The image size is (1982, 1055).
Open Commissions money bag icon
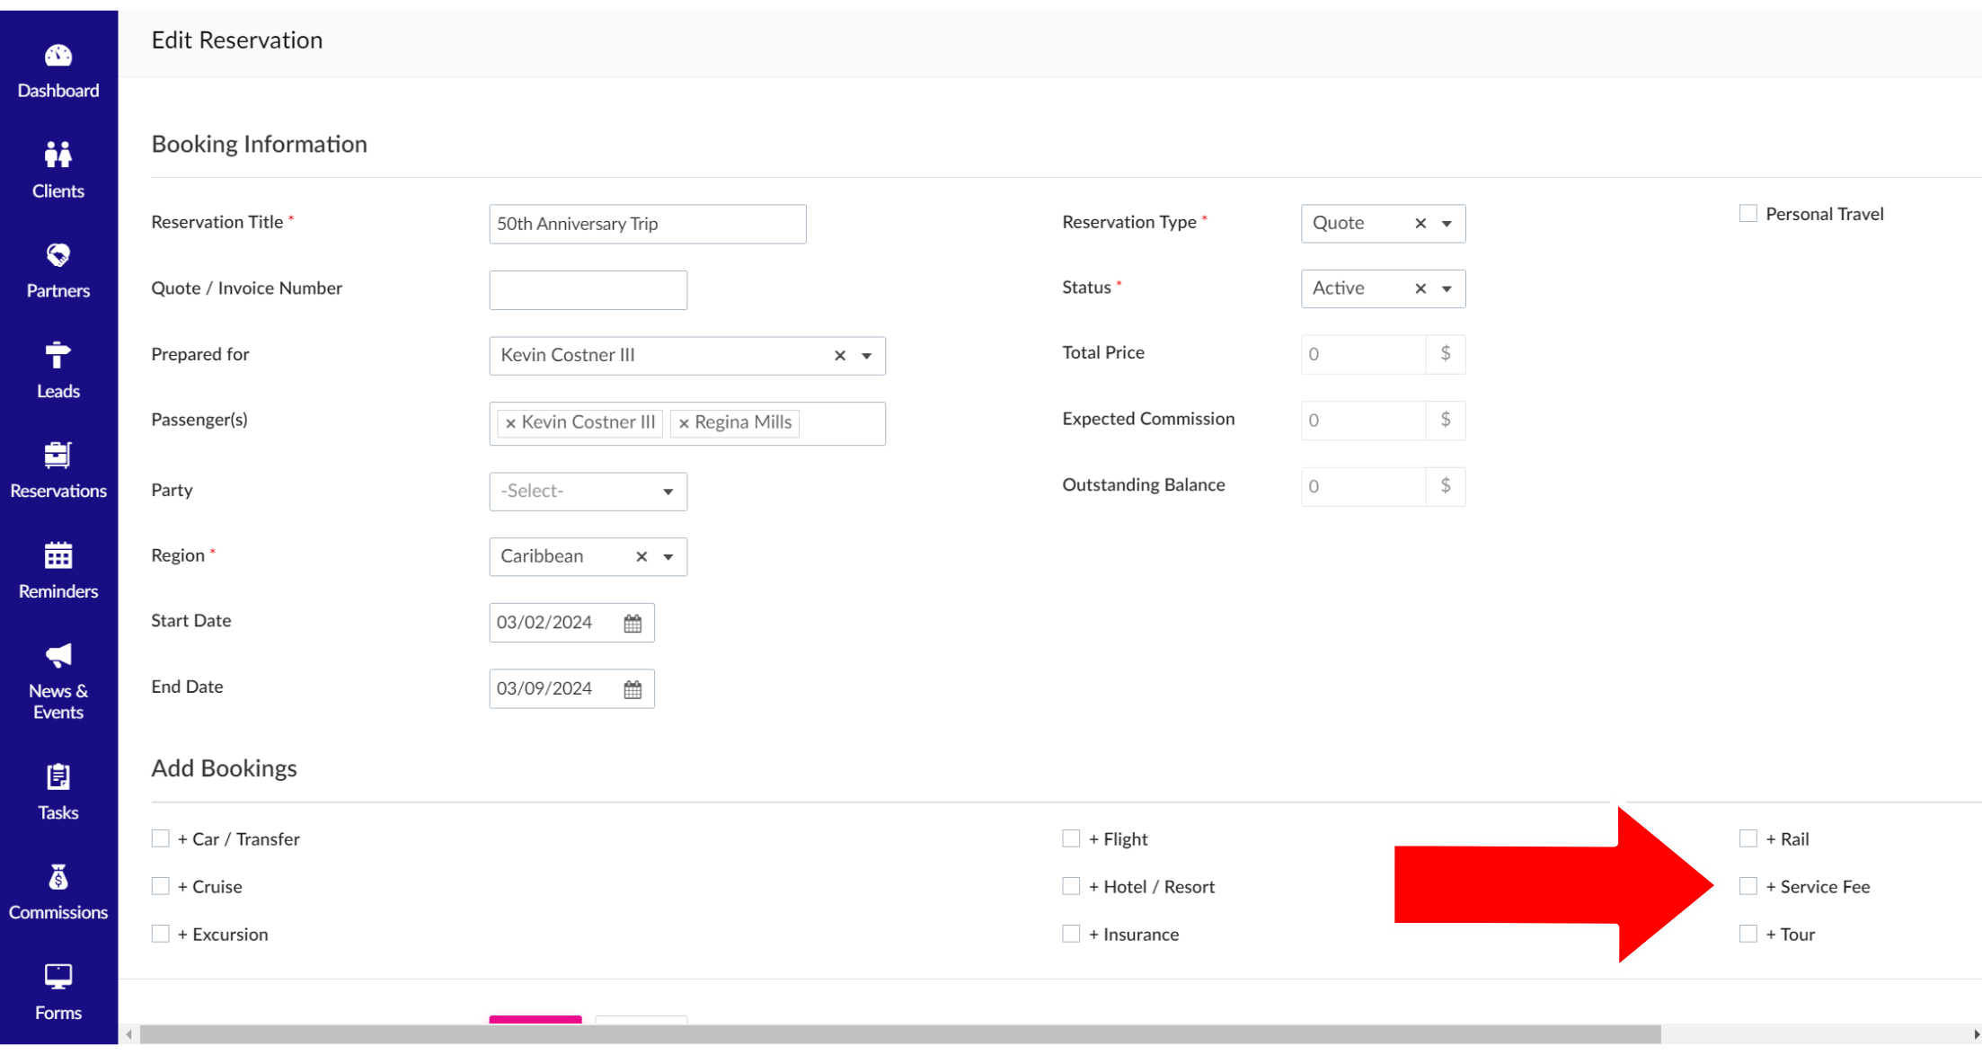click(x=58, y=877)
